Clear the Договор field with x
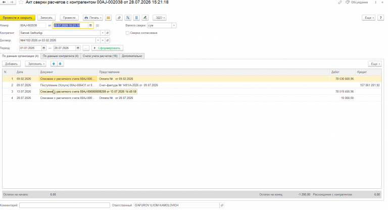Screen dimensions: 388x210 click(x=103, y=40)
